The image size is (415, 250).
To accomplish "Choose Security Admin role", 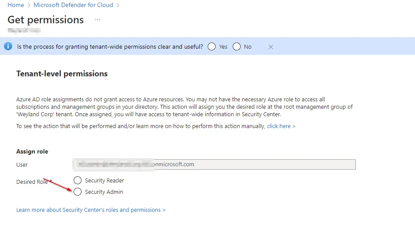I will coord(78,192).
